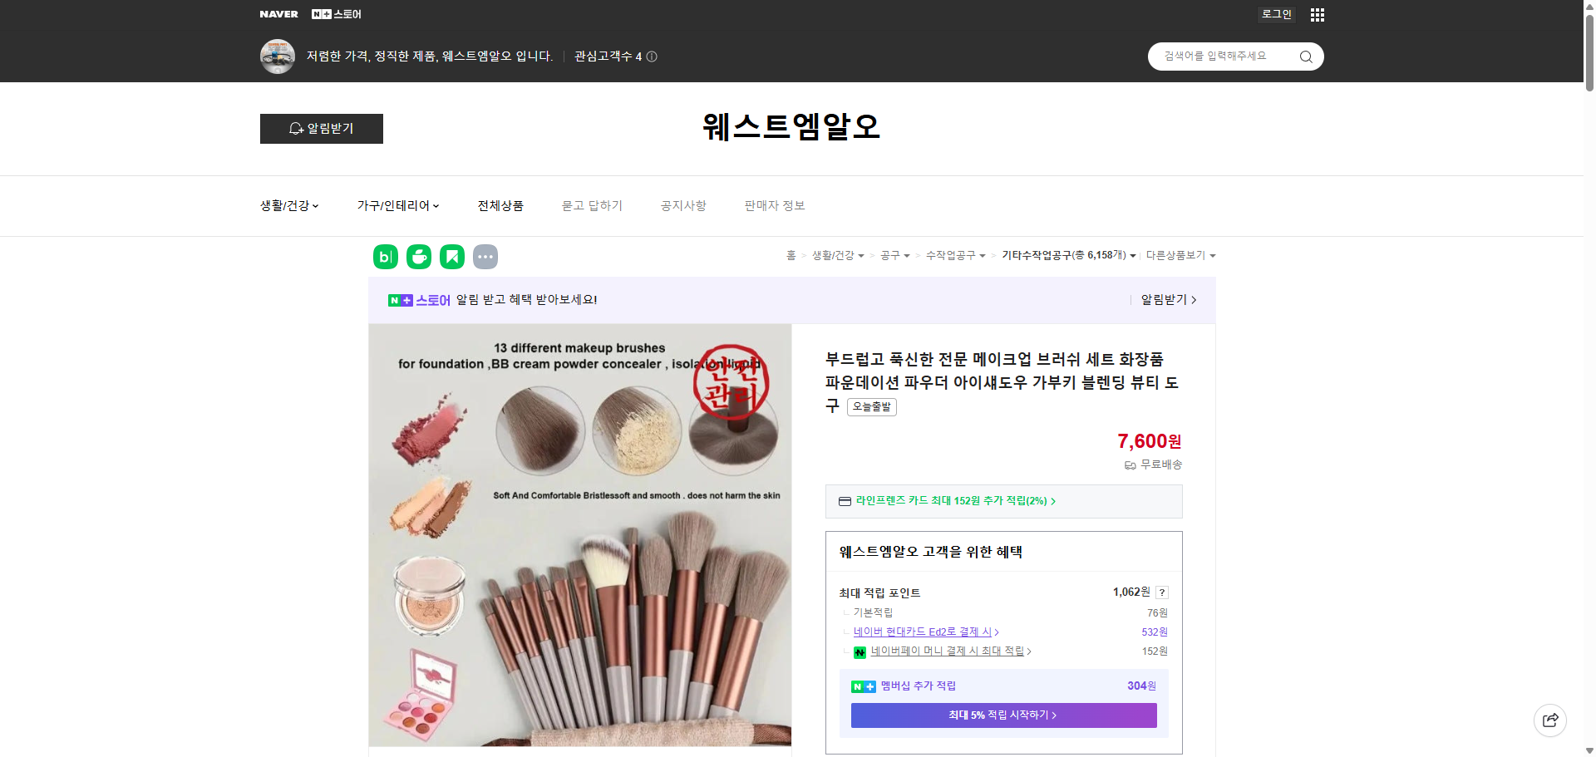Open more sharing options via the ellipsis icon

[485, 257]
